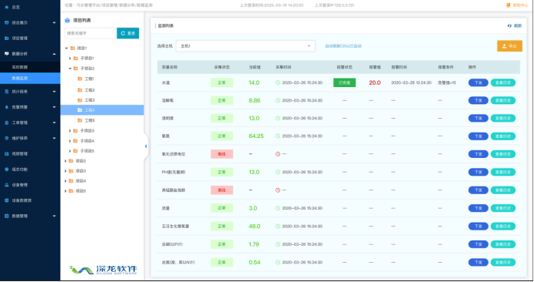This screenshot has width=534, height=282.
Task: Click folder icon of 工程2
Action: tap(79, 90)
